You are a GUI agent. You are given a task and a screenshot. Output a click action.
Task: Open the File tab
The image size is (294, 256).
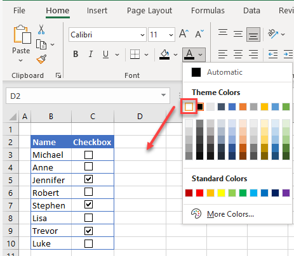[19, 11]
